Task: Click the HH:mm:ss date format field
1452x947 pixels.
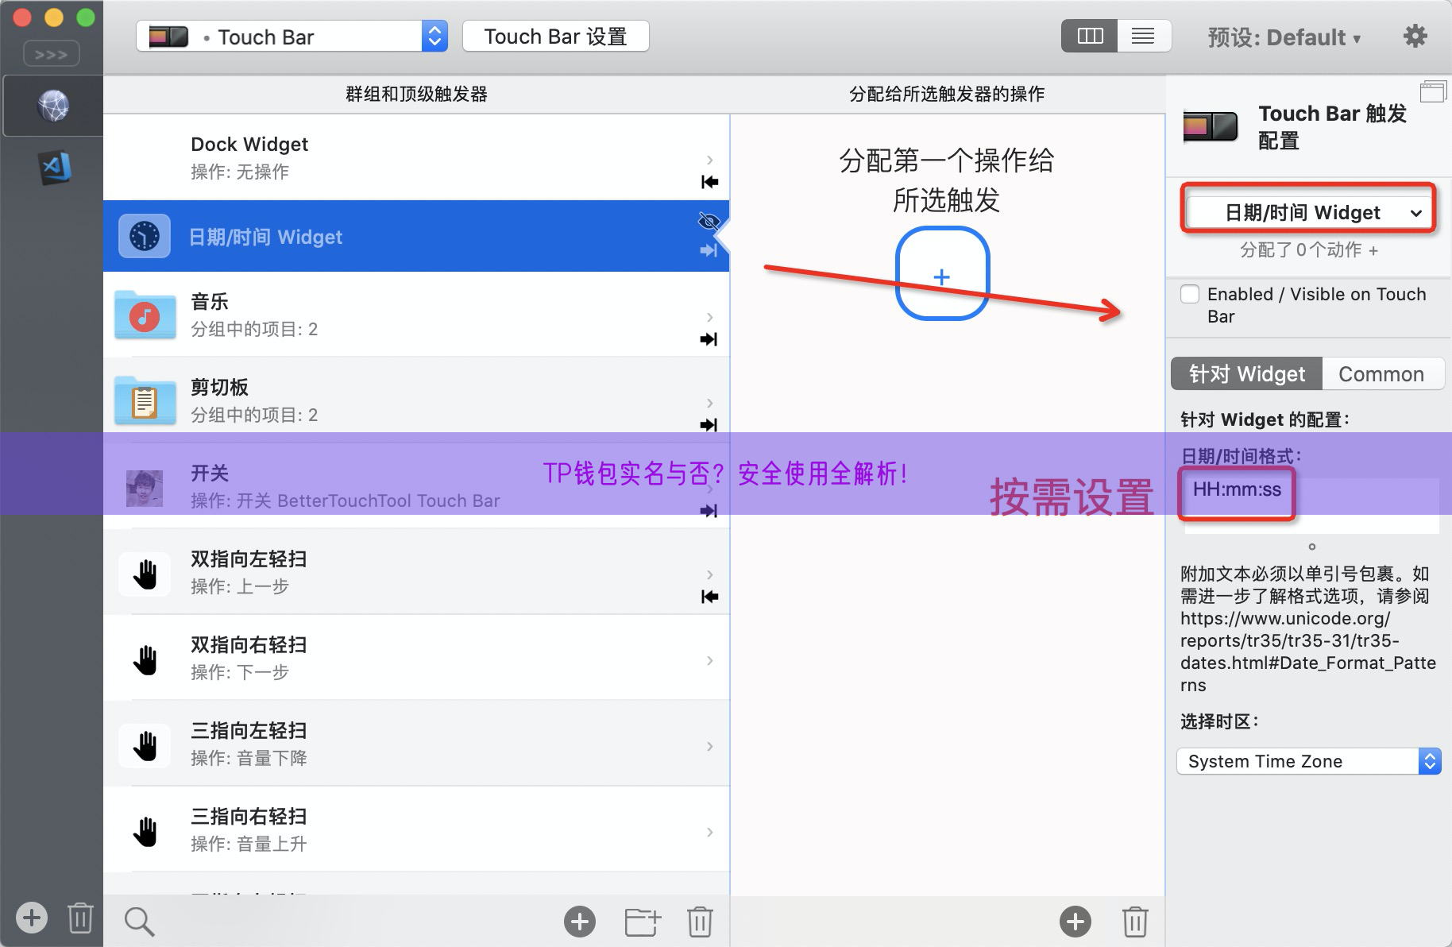Action: [1311, 505]
